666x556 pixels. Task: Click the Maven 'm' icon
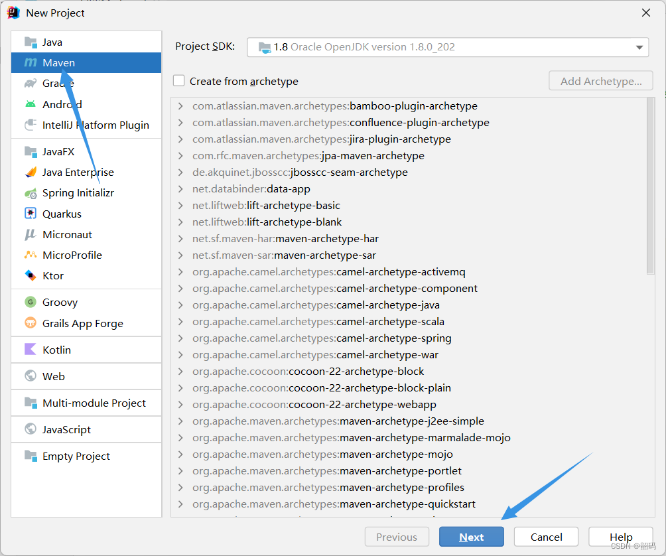[x=31, y=62]
